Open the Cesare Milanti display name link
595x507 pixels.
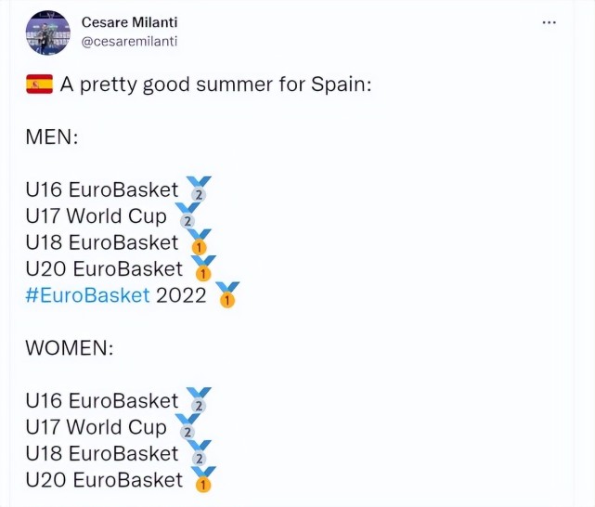point(132,21)
